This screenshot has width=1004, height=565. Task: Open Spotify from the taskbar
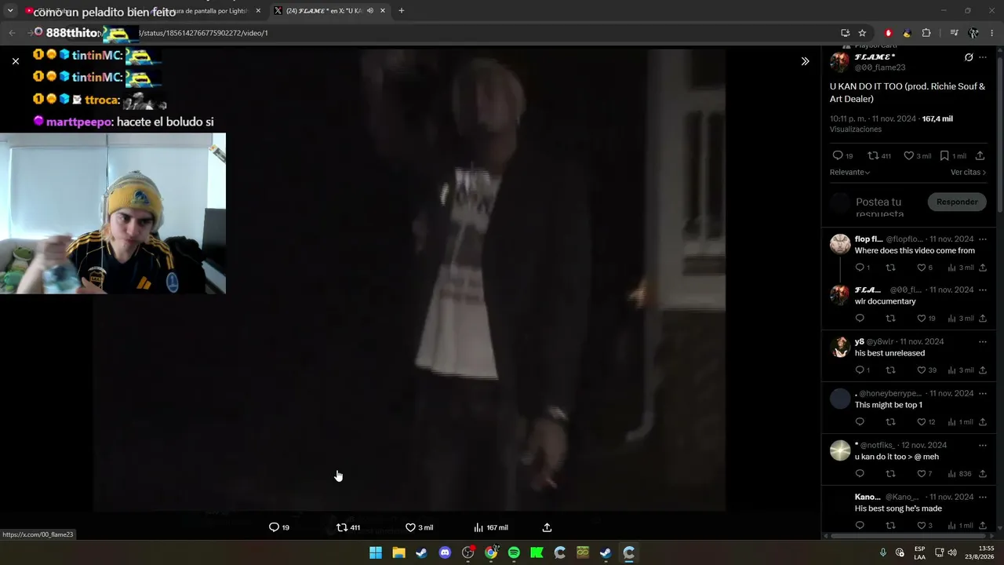(514, 552)
